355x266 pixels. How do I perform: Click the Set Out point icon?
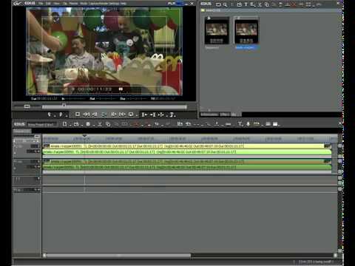tap(61, 115)
